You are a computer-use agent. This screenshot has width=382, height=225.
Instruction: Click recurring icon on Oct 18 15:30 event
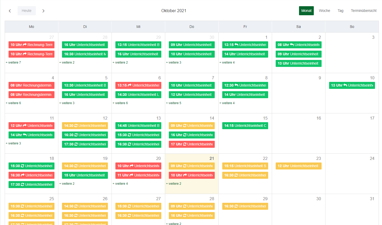point(23,166)
